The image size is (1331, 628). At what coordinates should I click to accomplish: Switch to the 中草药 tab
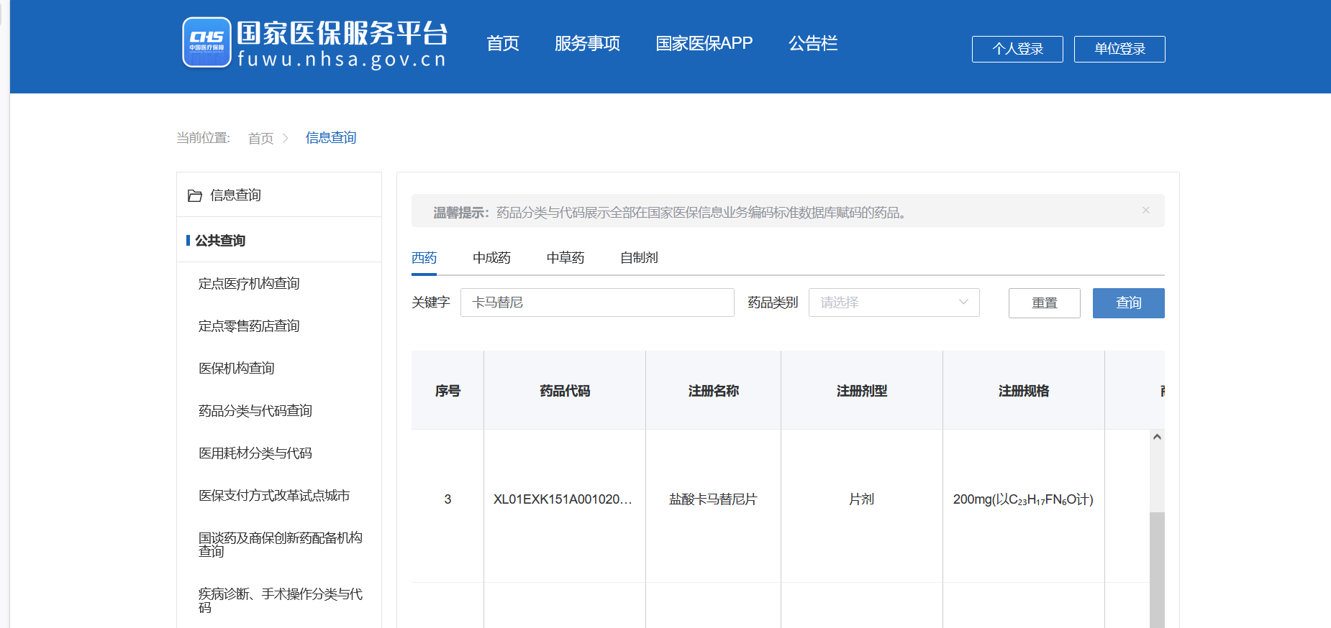coord(565,258)
